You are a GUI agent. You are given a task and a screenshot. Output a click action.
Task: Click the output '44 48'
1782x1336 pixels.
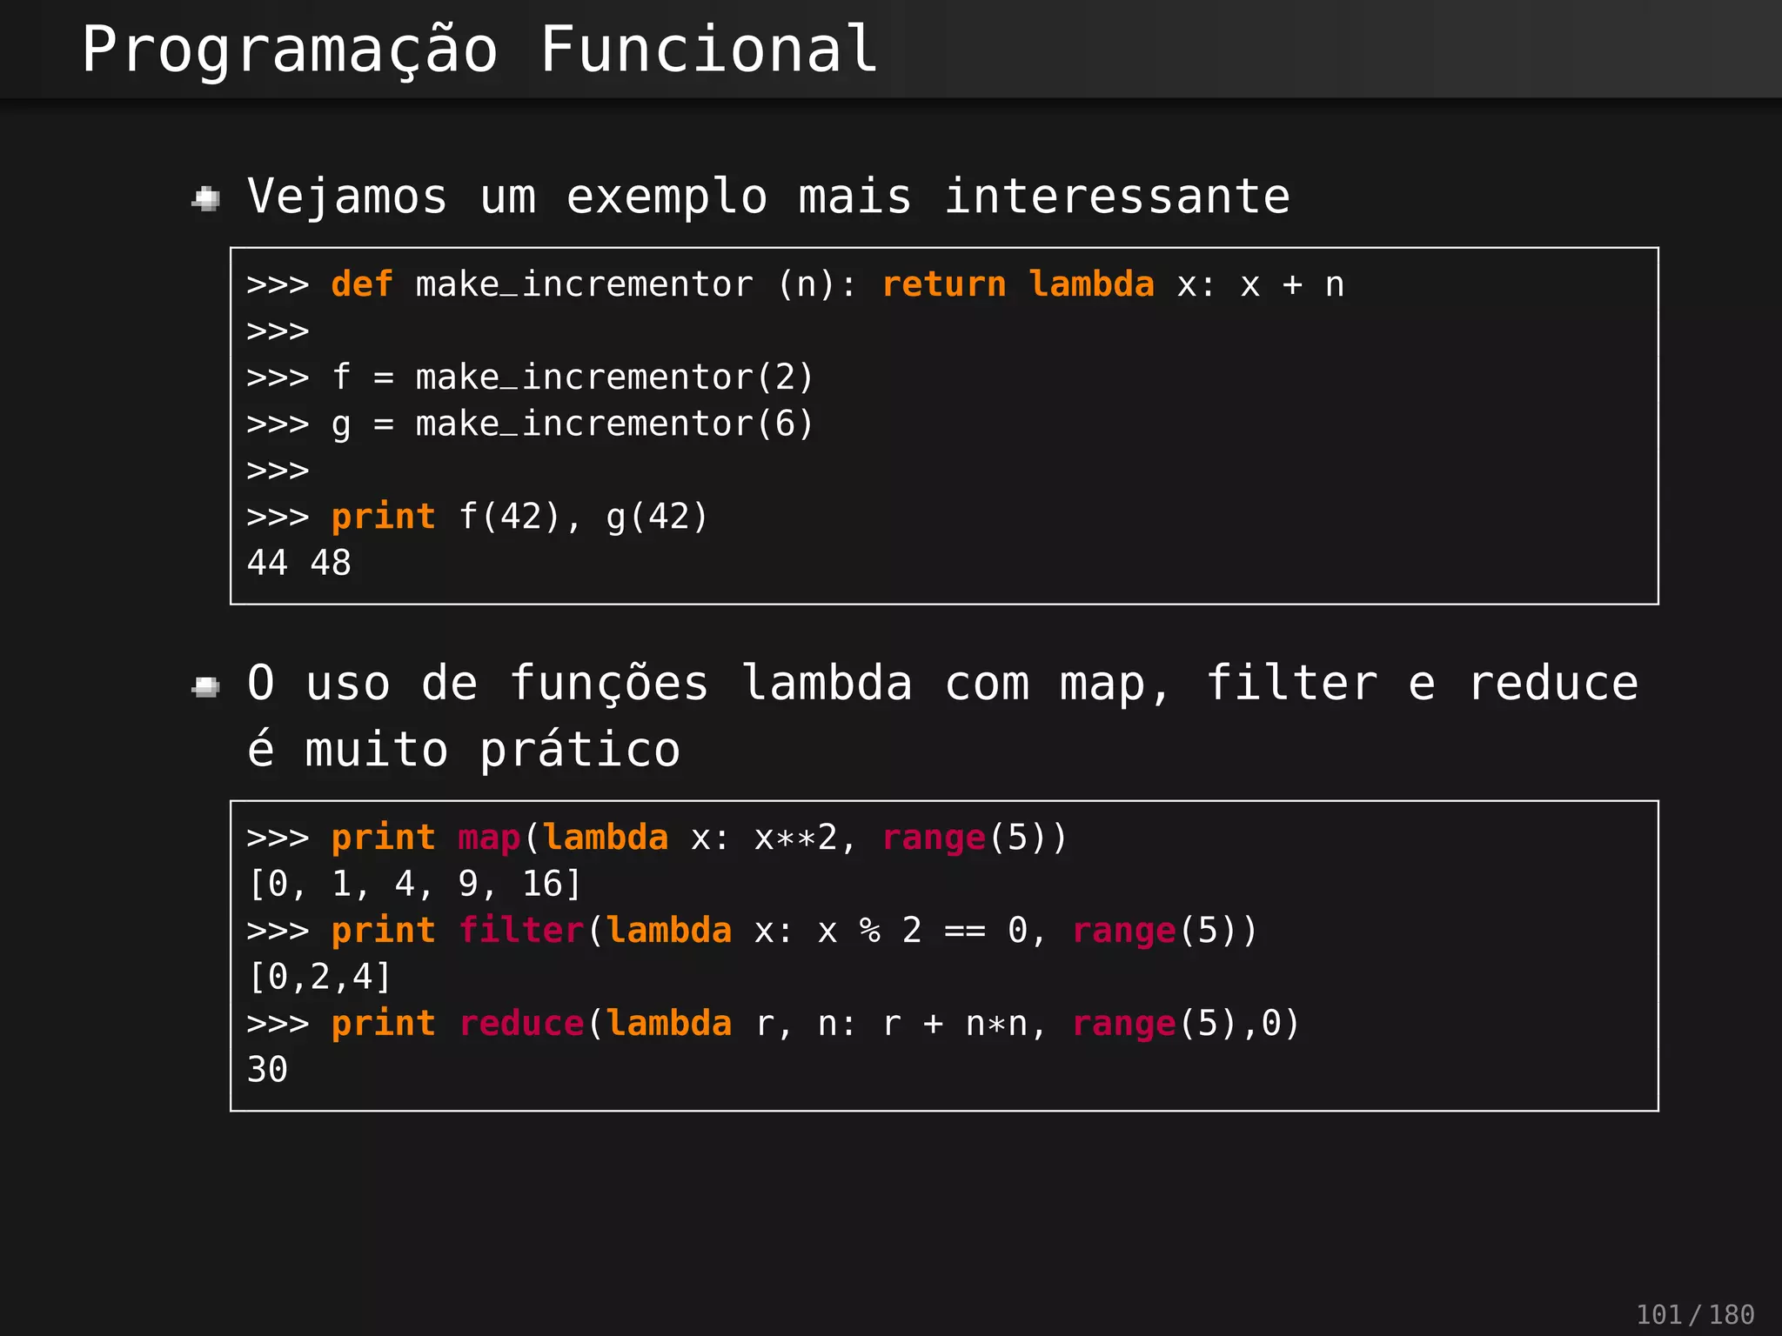[298, 564]
